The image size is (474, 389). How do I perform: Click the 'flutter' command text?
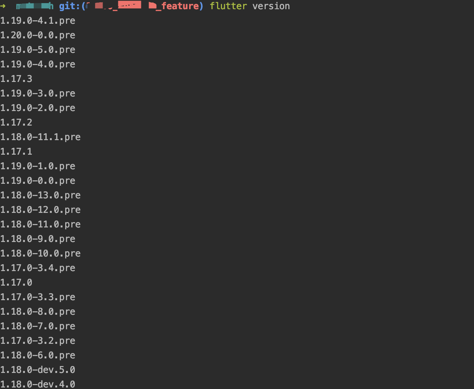(x=228, y=6)
